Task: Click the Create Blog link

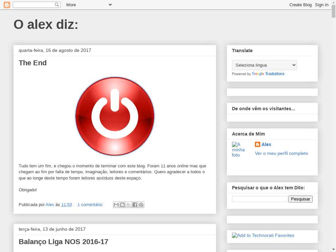Action: tap(300, 5)
